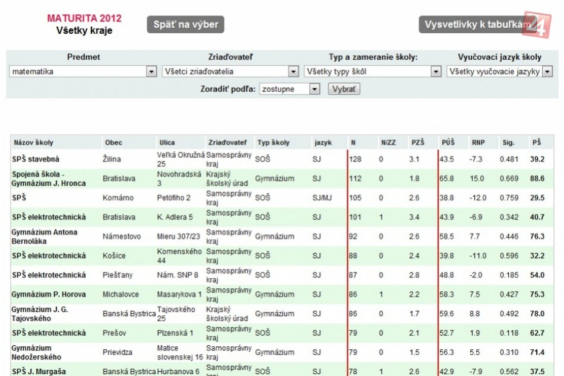
Task: Expand the Zriaďovateľ dropdown list
Action: 230,72
